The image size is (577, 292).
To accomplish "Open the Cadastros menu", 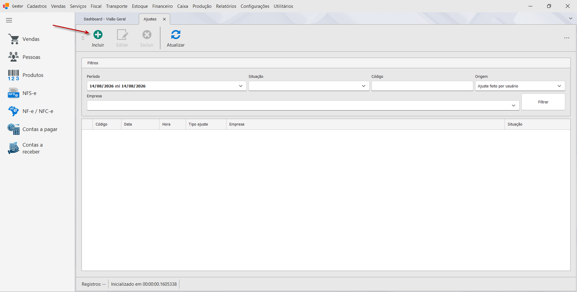I will coord(37,6).
